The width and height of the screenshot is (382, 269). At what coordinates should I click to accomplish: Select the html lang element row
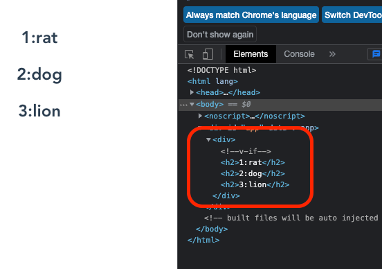pyautogui.click(x=212, y=81)
